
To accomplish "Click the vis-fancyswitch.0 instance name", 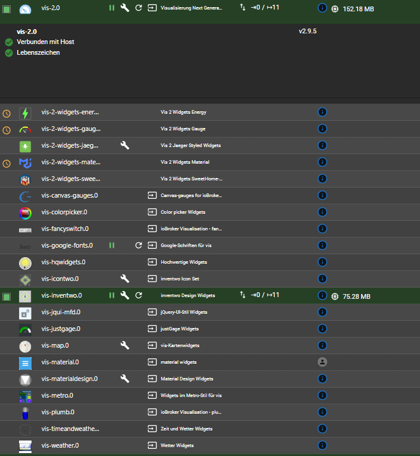I will pos(65,229).
